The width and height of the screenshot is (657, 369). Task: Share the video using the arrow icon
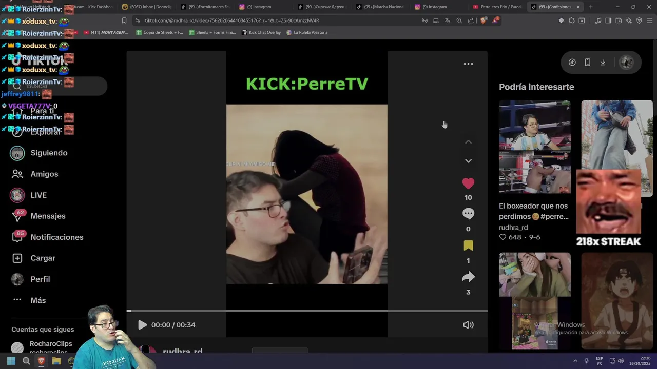(468, 277)
